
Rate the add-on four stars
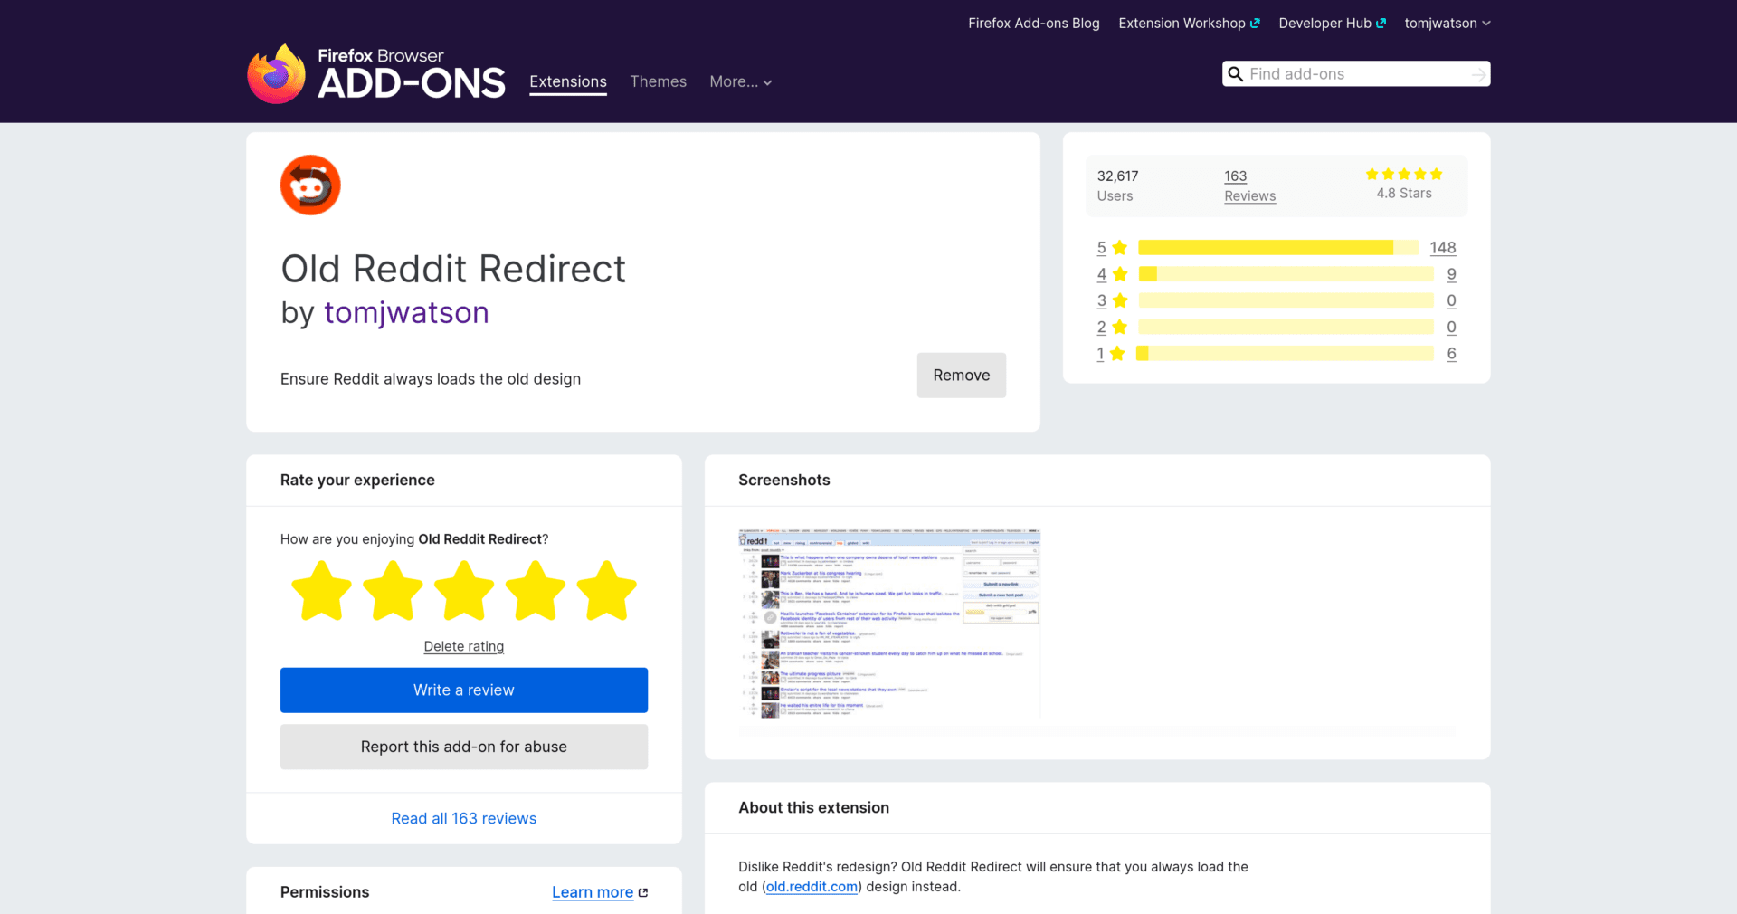coord(536,591)
